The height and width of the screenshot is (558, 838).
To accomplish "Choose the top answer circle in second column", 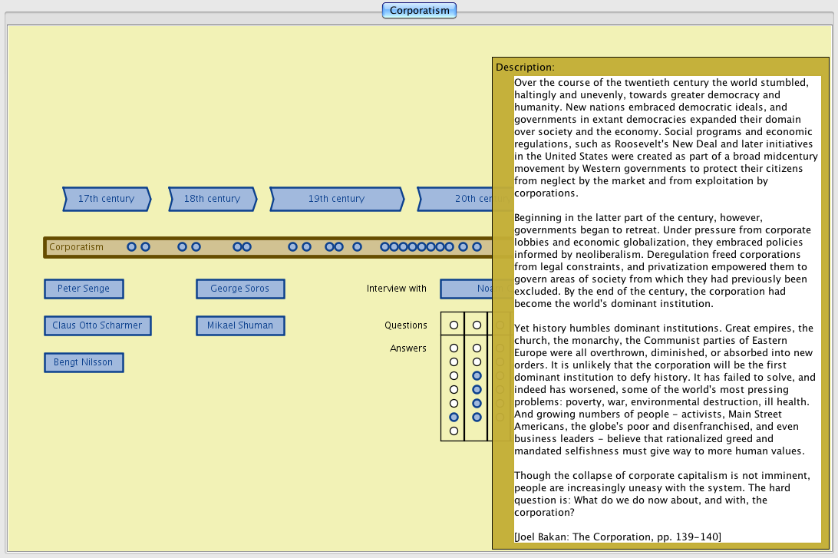I will (x=477, y=348).
